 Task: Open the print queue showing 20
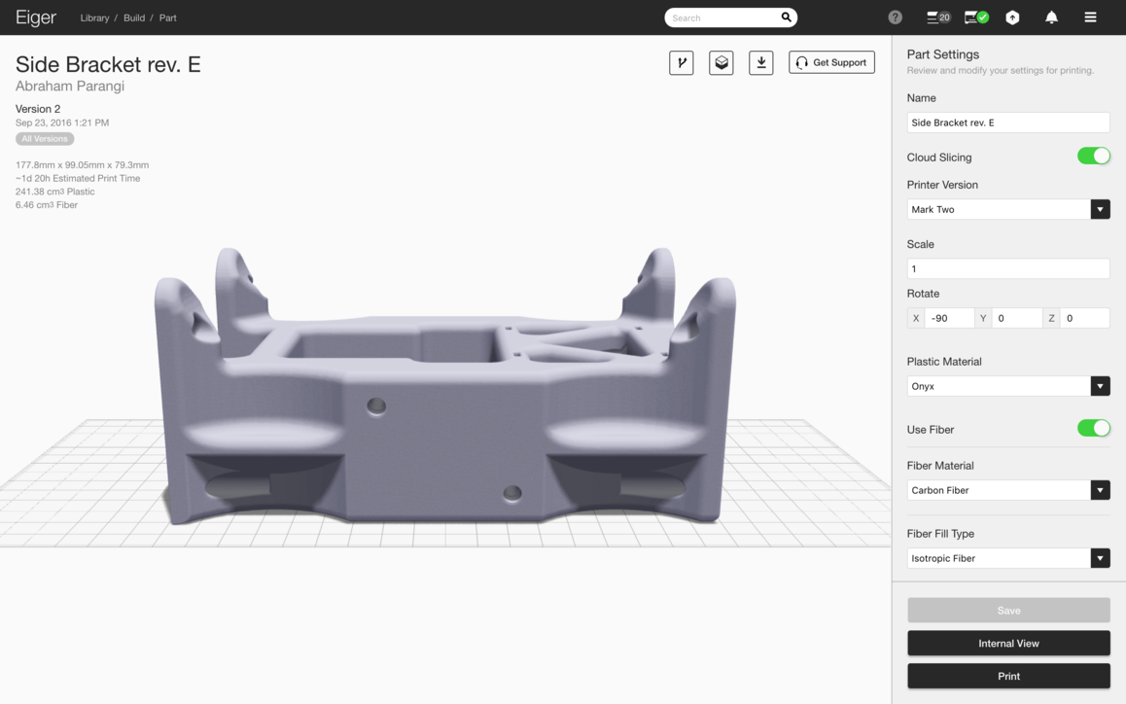(x=937, y=18)
